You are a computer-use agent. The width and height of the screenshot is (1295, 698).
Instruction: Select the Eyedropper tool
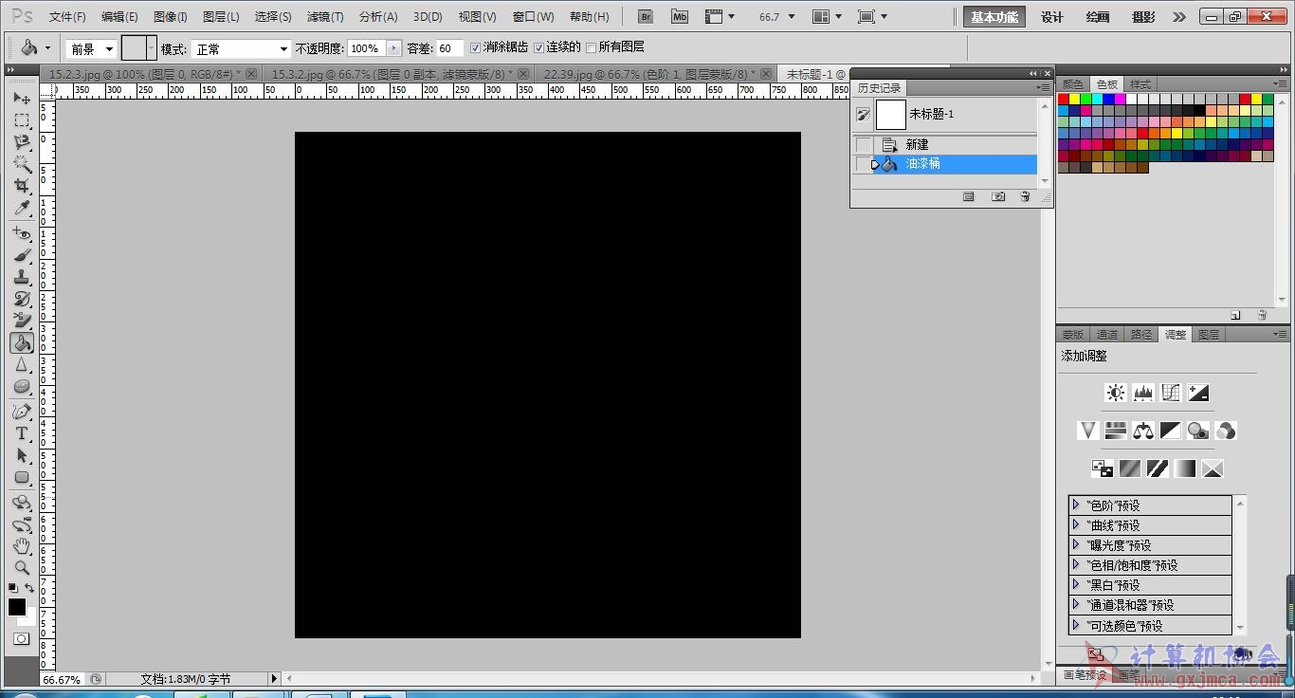coord(22,208)
